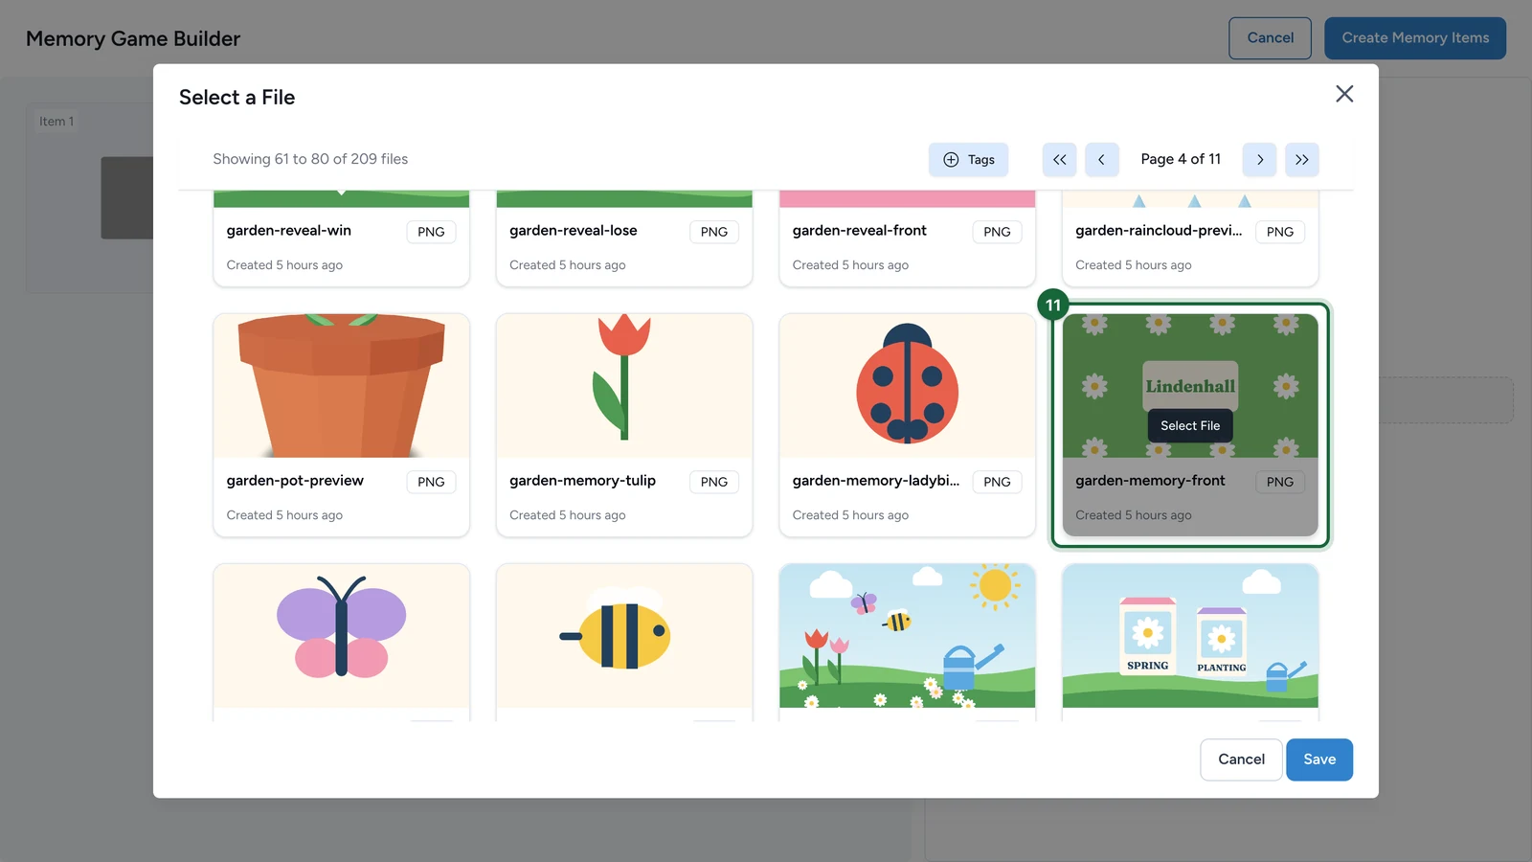This screenshot has height=862, width=1532.
Task: Go to previous page of files
Action: click(1102, 160)
